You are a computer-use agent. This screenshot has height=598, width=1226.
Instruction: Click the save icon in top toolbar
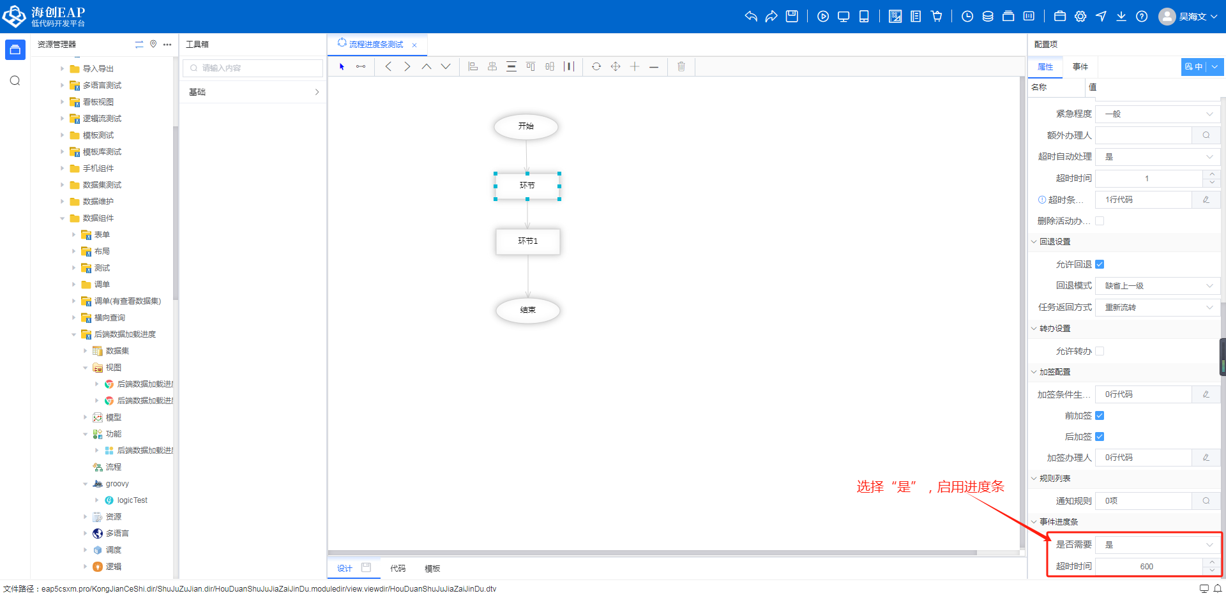tap(792, 17)
